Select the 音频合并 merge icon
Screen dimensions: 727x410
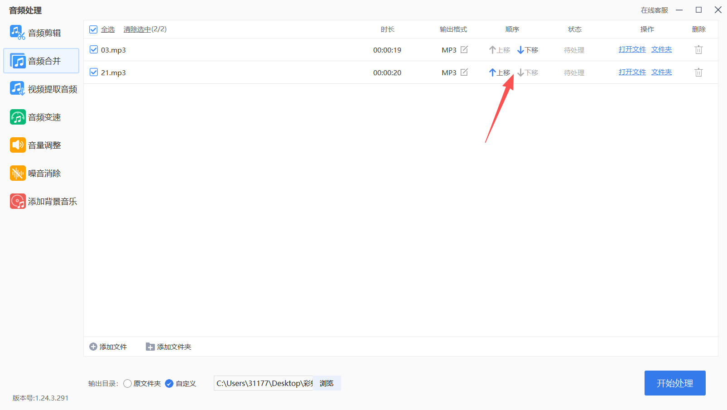point(18,61)
